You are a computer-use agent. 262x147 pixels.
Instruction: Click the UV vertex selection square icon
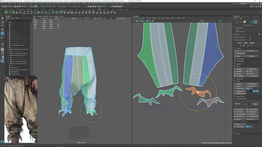(237, 22)
